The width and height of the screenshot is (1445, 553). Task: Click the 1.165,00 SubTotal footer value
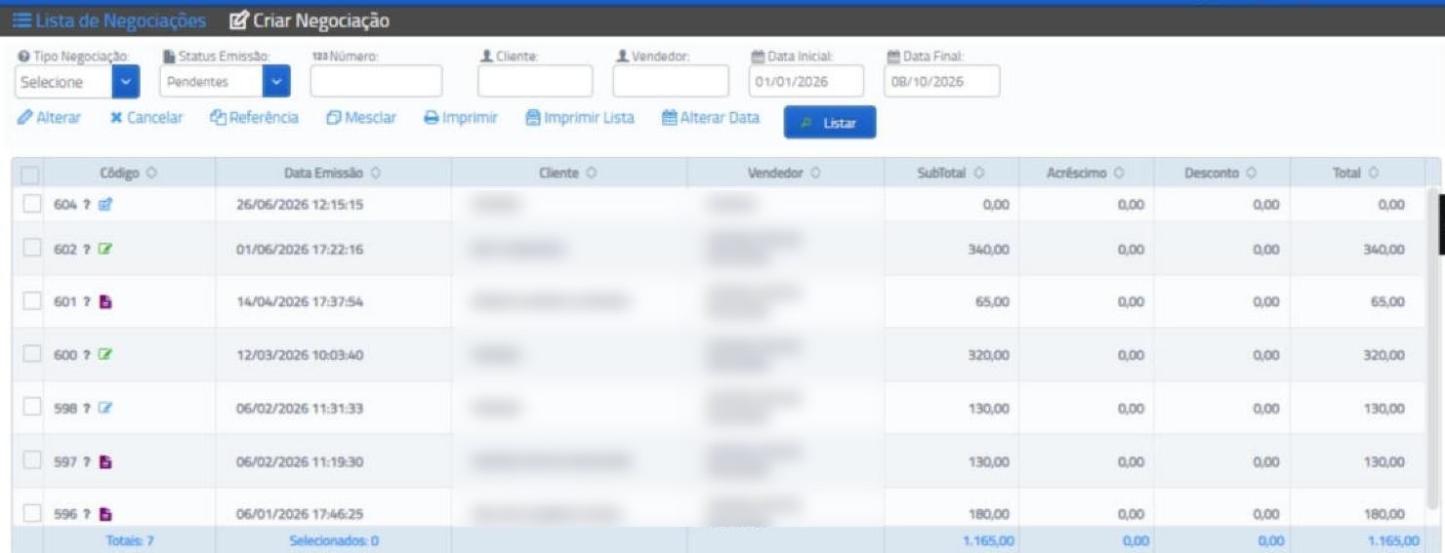(x=986, y=540)
